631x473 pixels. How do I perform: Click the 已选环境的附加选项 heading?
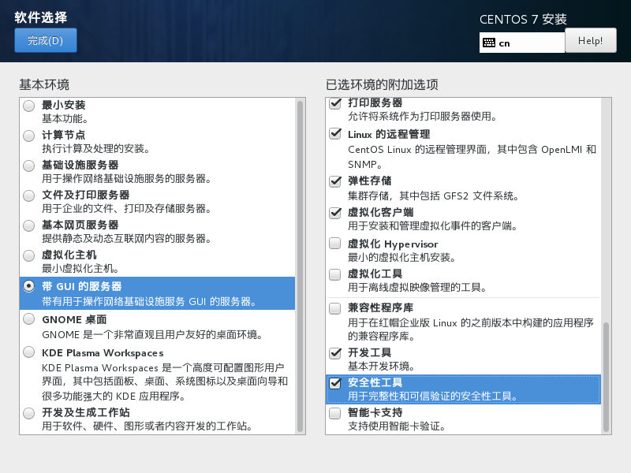pyautogui.click(x=382, y=84)
